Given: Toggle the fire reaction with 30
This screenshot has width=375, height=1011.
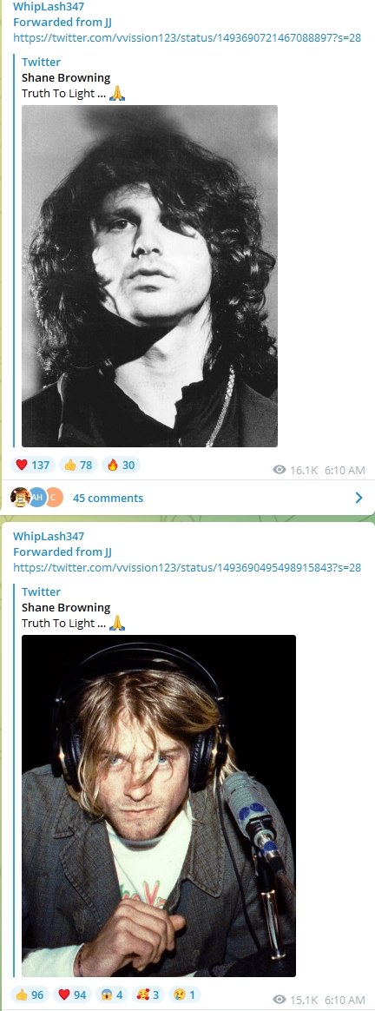Looking at the screenshot, I should (x=121, y=465).
